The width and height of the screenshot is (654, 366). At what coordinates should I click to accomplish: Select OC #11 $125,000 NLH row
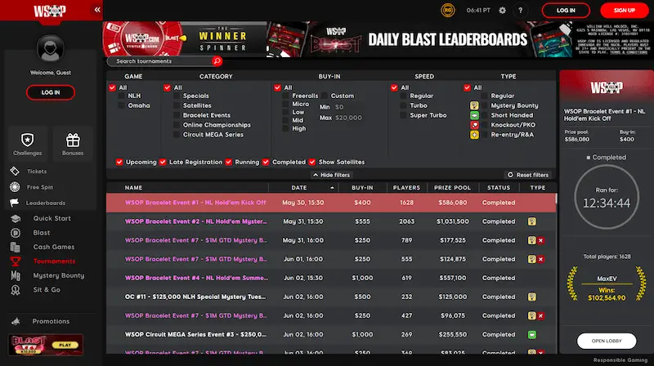pyautogui.click(x=331, y=297)
